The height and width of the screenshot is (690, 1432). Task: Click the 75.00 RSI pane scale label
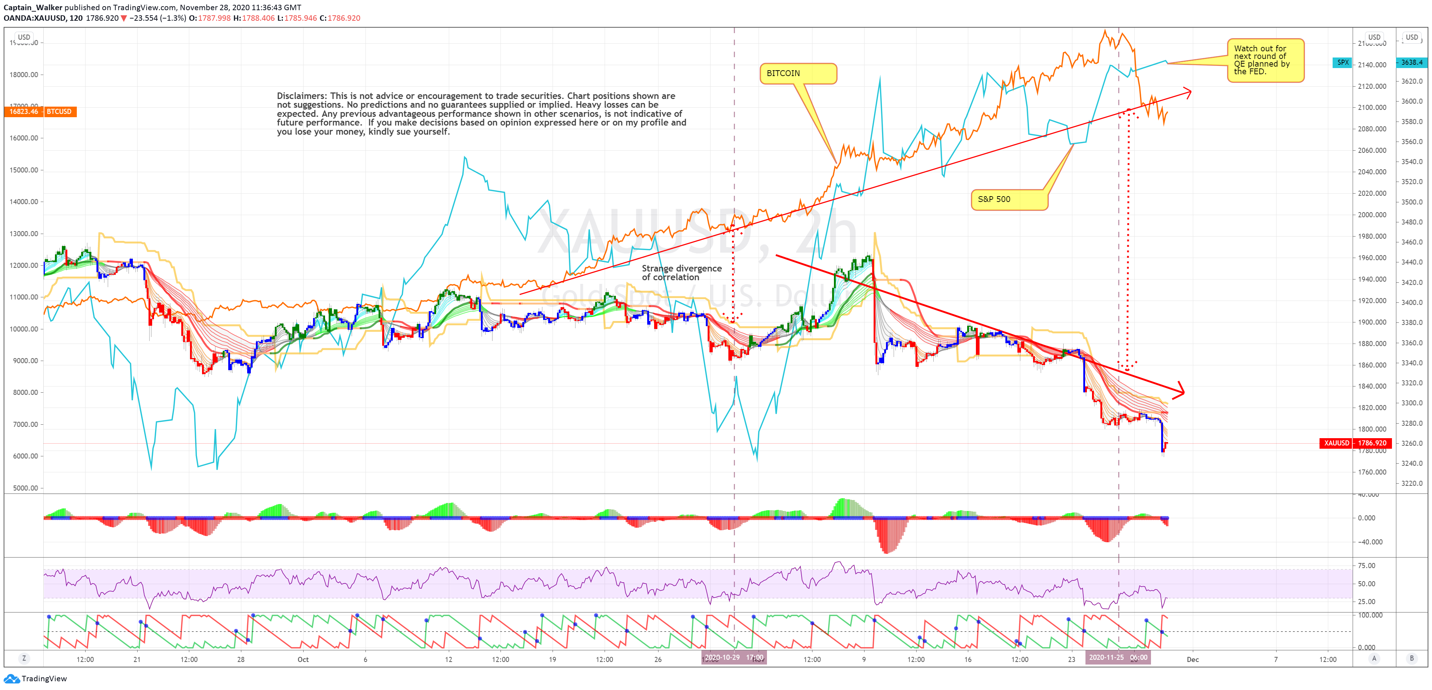coord(1366,566)
